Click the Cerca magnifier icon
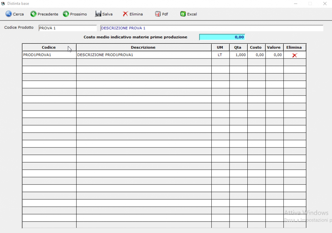This screenshot has height=233, width=332. 9,14
